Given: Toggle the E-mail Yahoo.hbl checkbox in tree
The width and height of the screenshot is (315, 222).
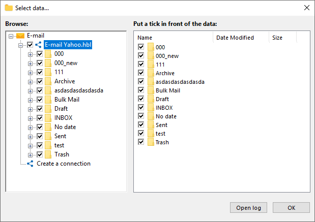Looking at the screenshot, I should click(x=30, y=45).
